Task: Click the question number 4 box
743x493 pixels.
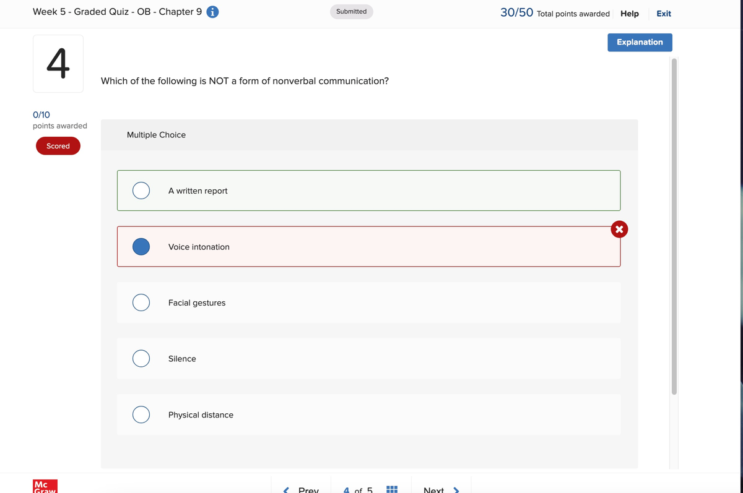Action: click(x=58, y=64)
